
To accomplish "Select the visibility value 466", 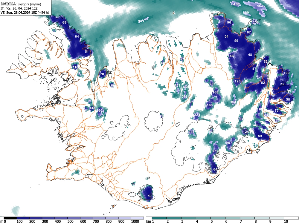I will (112, 85).
